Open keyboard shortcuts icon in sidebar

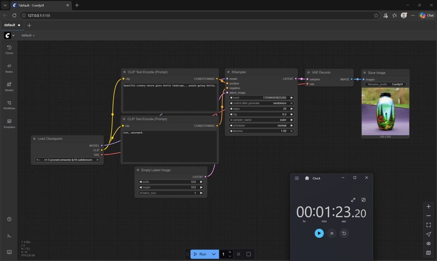pyautogui.click(x=9, y=252)
